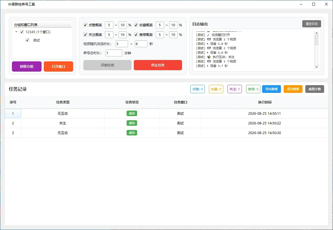Click the 推荐概率 maximum value field

pyautogui.click(x=173, y=35)
